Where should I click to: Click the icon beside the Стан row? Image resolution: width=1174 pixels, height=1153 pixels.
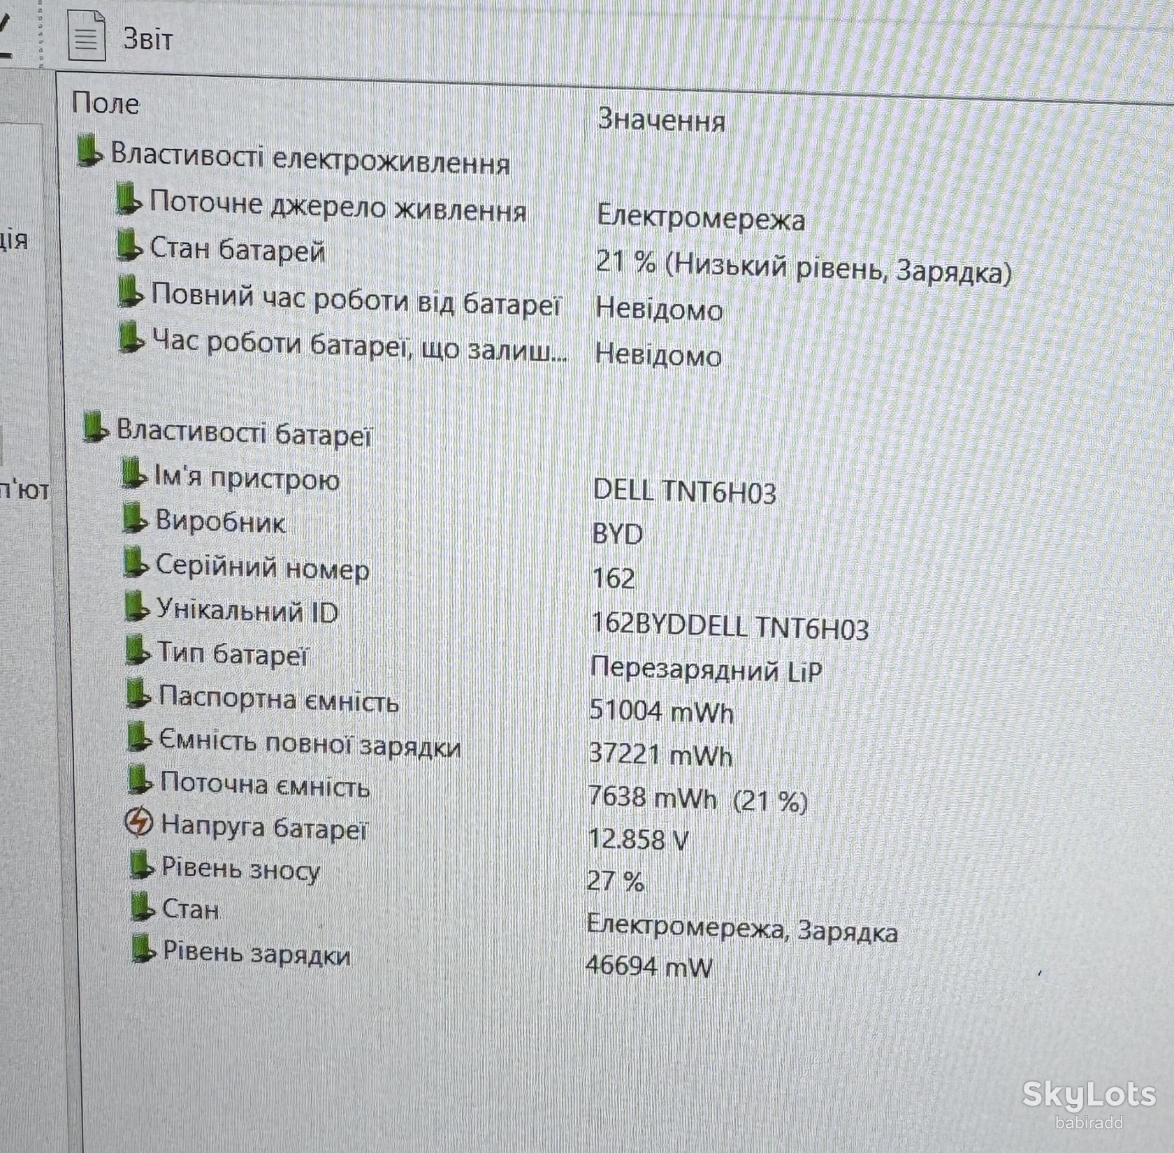tap(143, 907)
